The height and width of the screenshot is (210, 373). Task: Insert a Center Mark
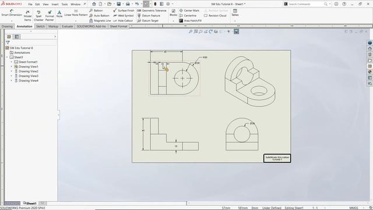point(189,10)
